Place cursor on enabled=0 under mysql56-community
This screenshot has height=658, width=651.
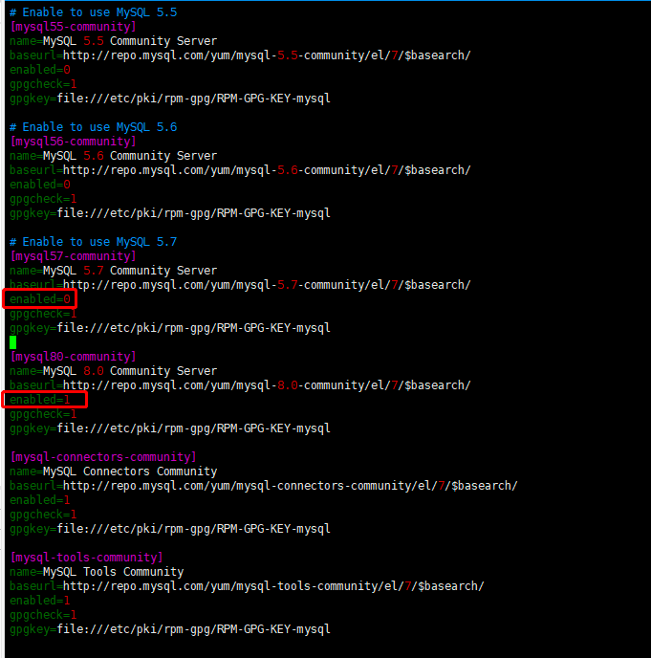40,185
